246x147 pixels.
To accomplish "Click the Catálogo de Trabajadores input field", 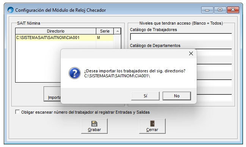I will pyautogui.click(x=181, y=37).
